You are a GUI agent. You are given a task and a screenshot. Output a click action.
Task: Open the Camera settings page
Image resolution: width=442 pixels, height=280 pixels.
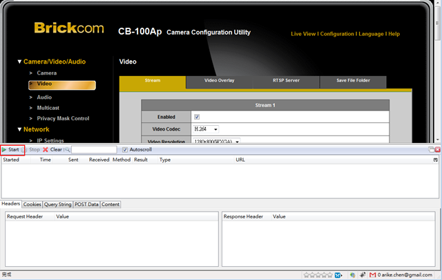point(47,73)
